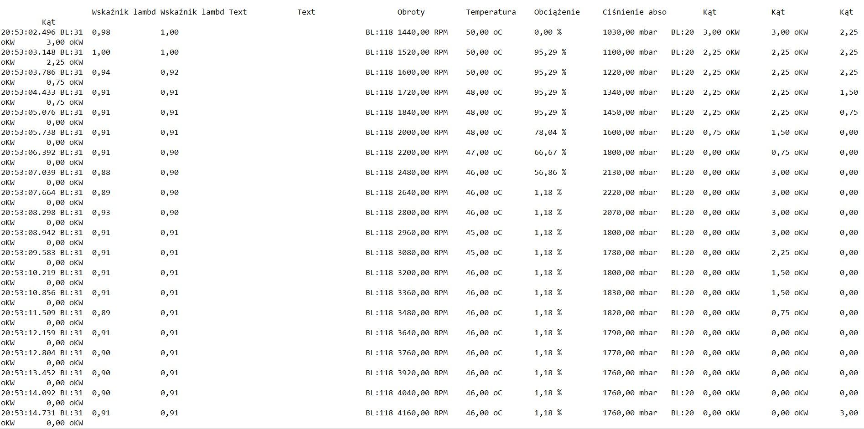Click the 1340,00 mbar pressure value
Screen dimensions: 864x429
pyautogui.click(x=630, y=92)
